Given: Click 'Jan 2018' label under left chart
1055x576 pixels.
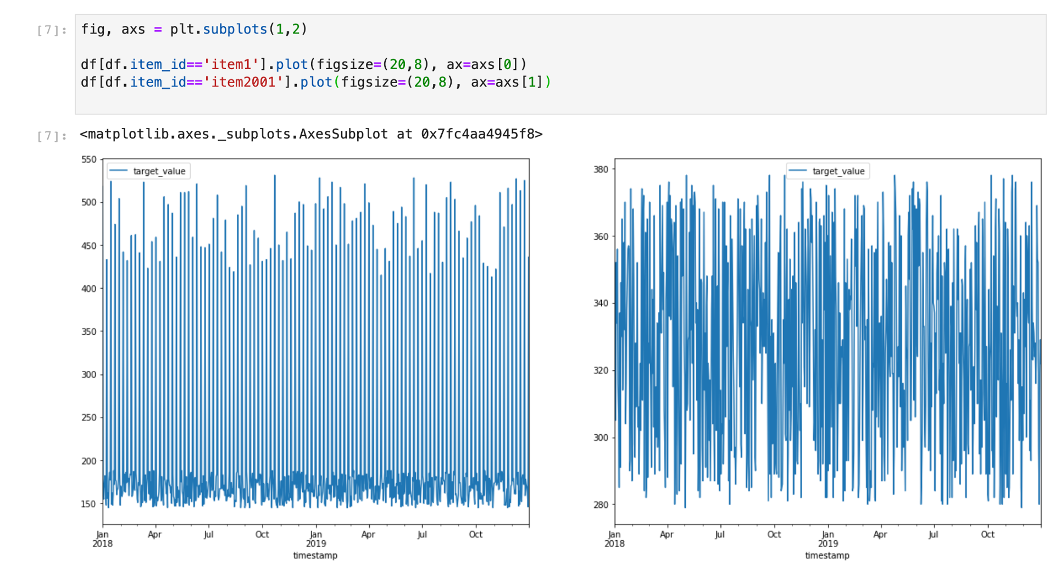Looking at the screenshot, I should tap(102, 539).
